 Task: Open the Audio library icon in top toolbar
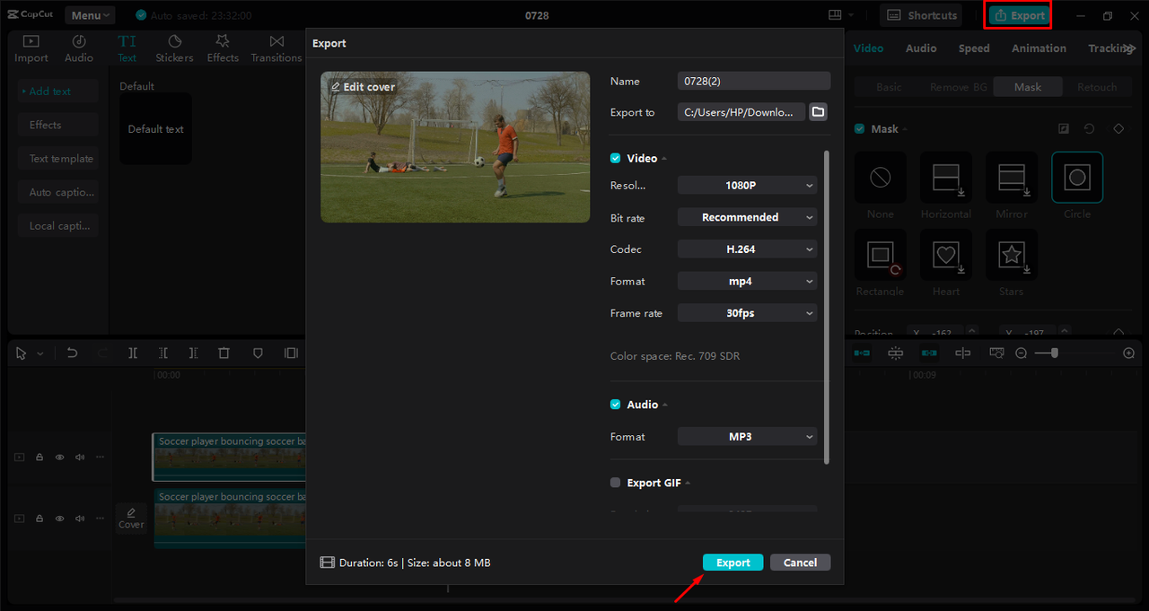[x=79, y=48]
